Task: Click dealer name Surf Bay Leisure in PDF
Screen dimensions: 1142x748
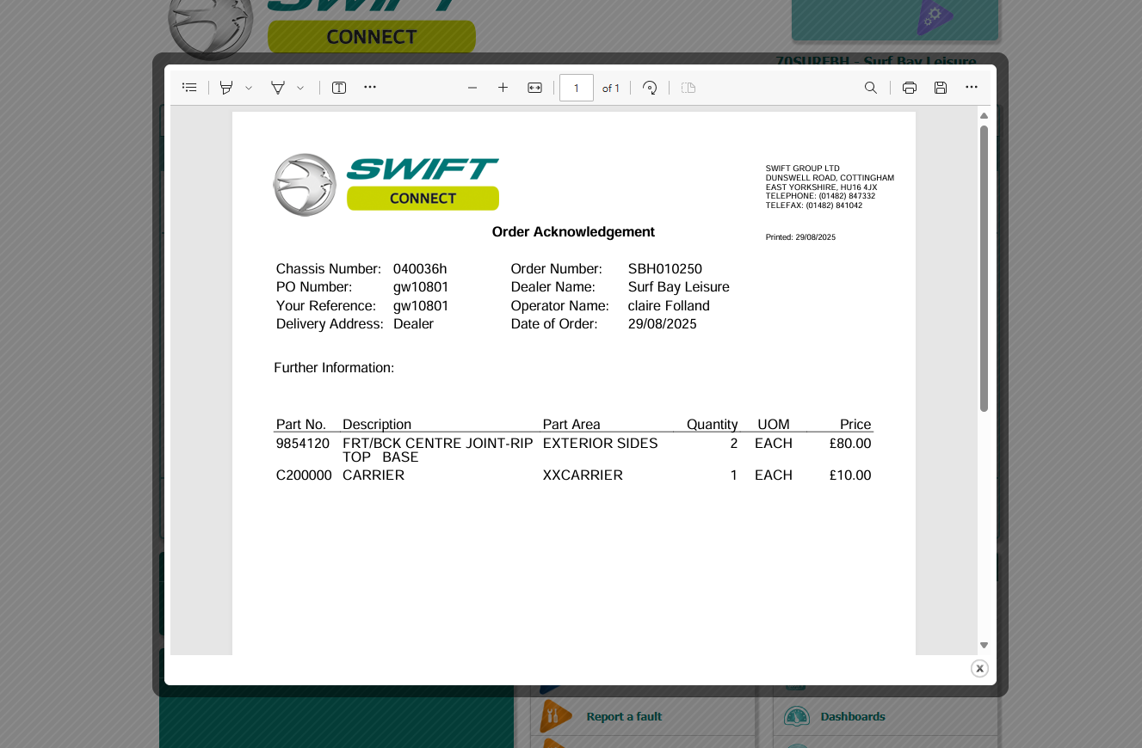Action: 679,287
